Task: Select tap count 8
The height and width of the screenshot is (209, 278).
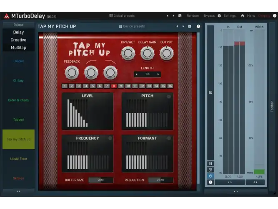Action: click(114, 86)
